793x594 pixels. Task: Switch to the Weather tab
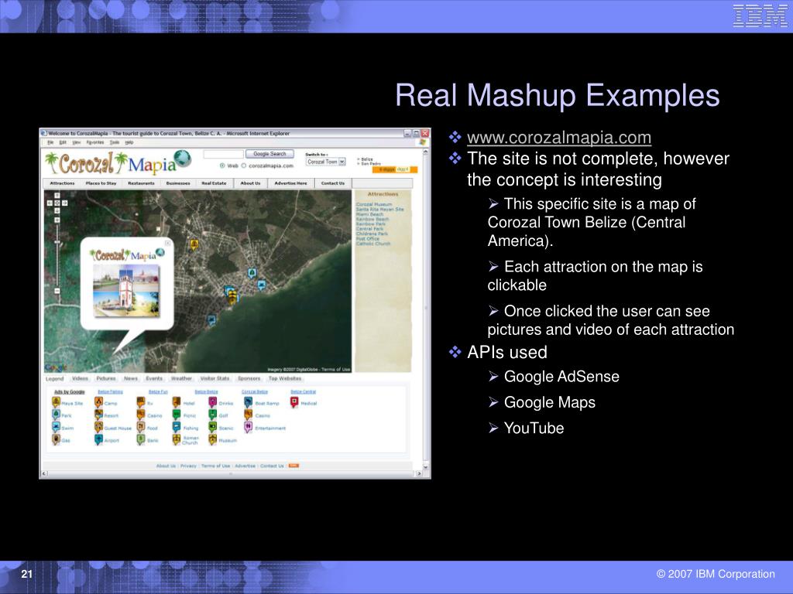coord(181,378)
